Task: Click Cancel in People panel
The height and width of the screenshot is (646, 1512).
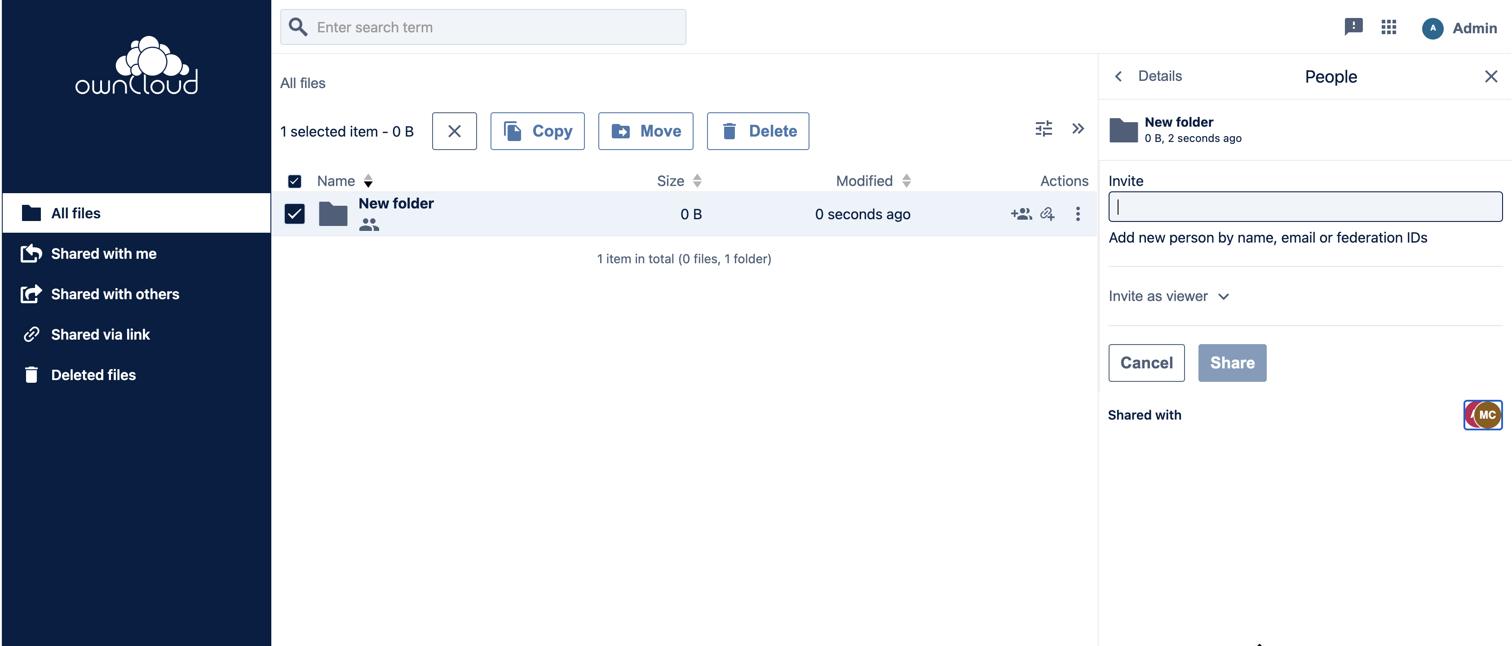Action: pos(1146,363)
